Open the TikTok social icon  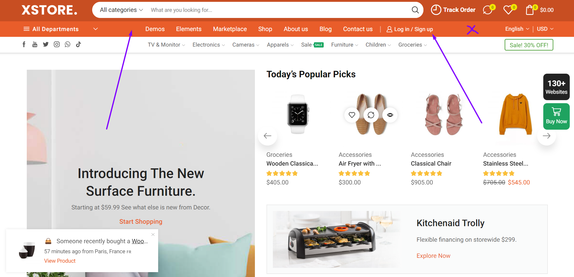[x=78, y=44]
